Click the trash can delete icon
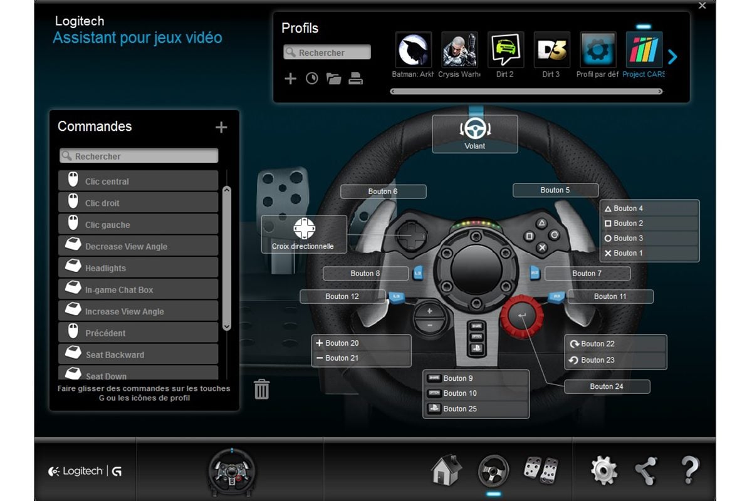Image resolution: width=752 pixels, height=501 pixels. pyautogui.click(x=262, y=389)
